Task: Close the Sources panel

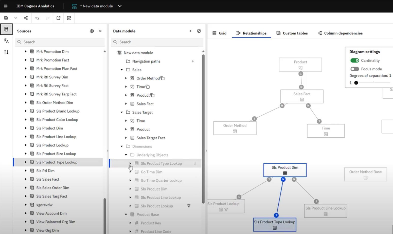Action: coord(100,31)
